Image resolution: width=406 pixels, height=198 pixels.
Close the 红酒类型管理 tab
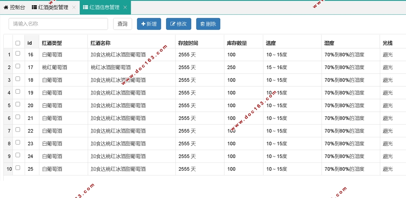click(74, 7)
